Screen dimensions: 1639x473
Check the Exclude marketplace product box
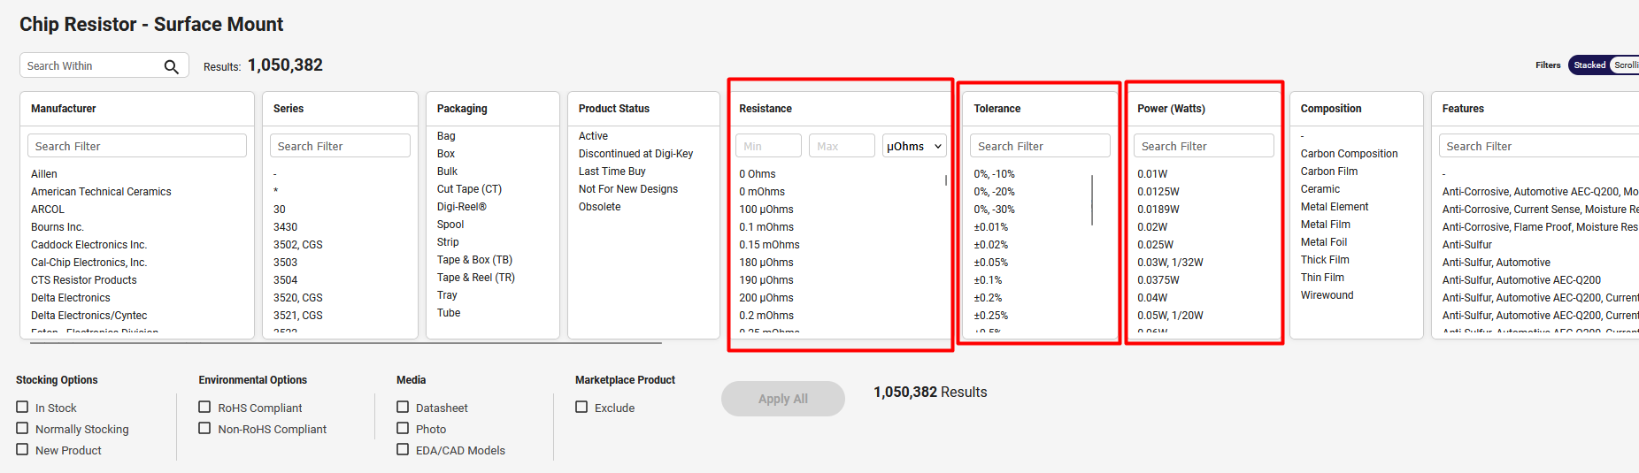click(581, 407)
